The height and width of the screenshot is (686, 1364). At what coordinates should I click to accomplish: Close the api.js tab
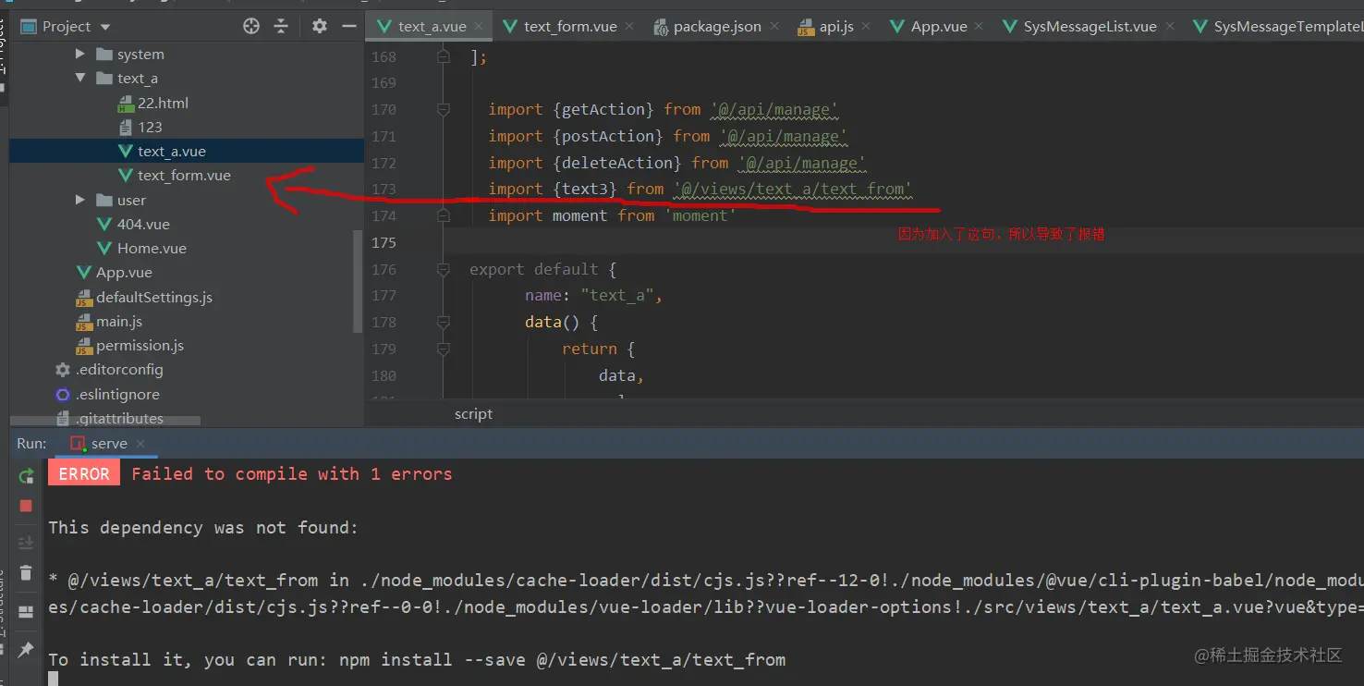pos(866,27)
